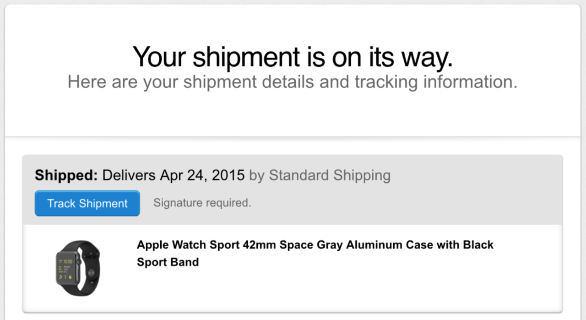Click the Track Shipment button
The width and height of the screenshot is (586, 320).
tap(87, 204)
